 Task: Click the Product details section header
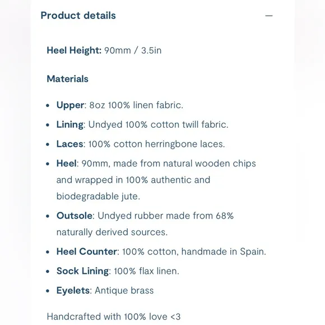pyautogui.click(x=78, y=16)
